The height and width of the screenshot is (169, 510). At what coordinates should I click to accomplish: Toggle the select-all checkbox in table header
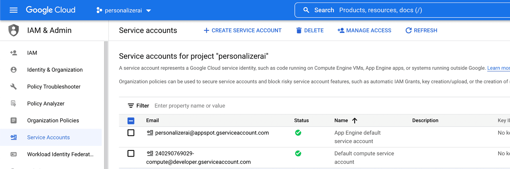coord(131,121)
